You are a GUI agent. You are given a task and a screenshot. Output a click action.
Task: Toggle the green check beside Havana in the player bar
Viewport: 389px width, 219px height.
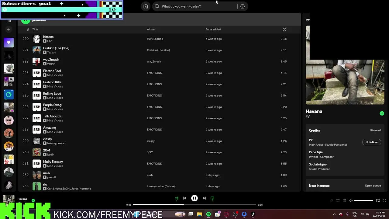coord(33,200)
